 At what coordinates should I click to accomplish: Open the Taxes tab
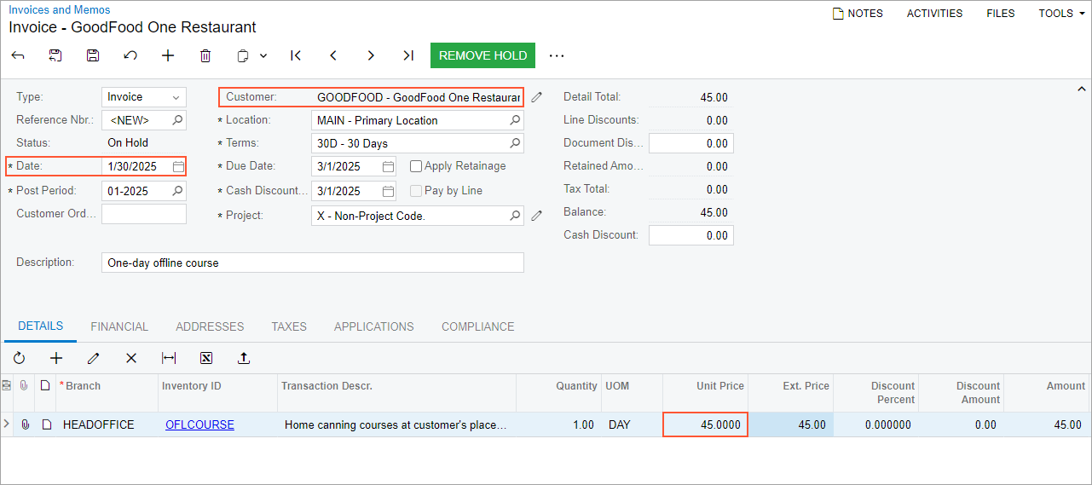coord(289,326)
